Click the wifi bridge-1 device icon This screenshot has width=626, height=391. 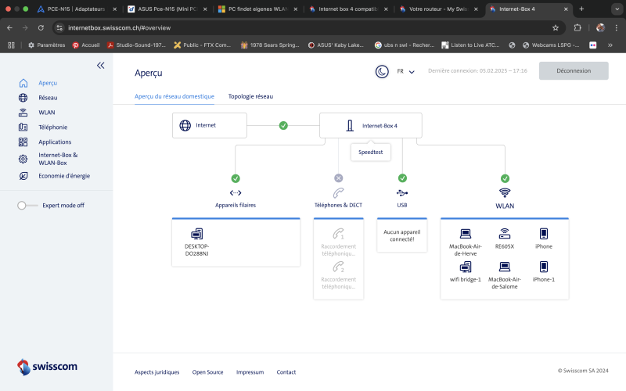pos(466,267)
